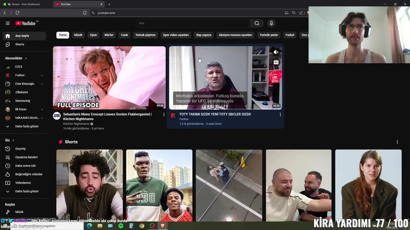Open the Abonelikler section chevron
The width and height of the screenshot is (410, 230).
[x=26, y=58]
